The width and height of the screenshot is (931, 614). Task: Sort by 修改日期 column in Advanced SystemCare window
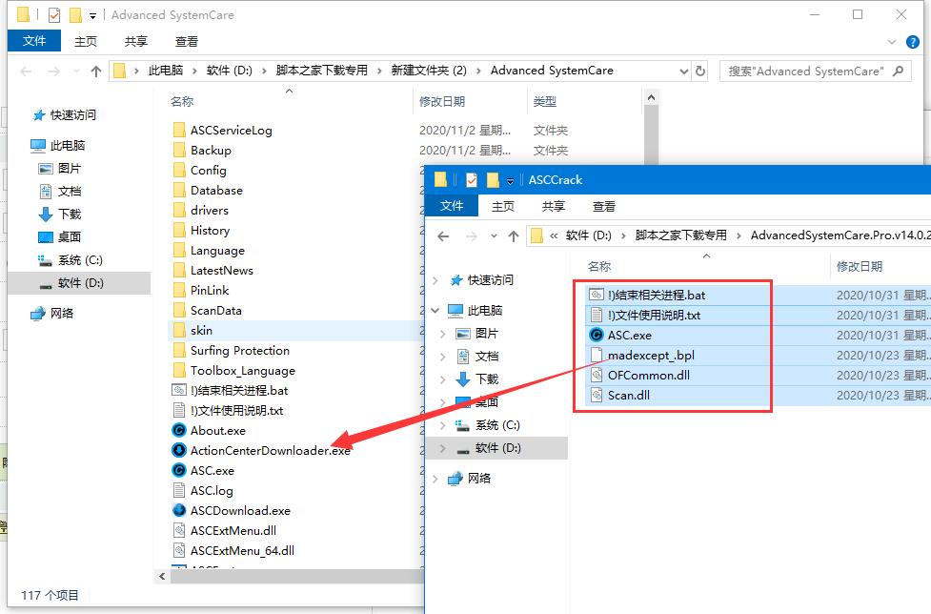coord(442,102)
